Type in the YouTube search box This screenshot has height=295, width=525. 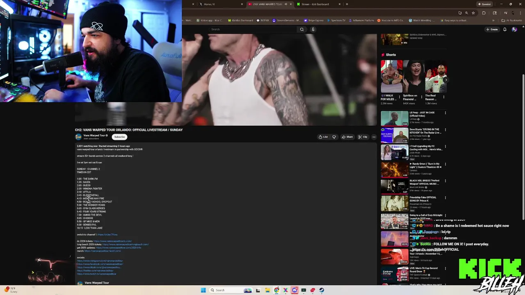[x=253, y=29]
